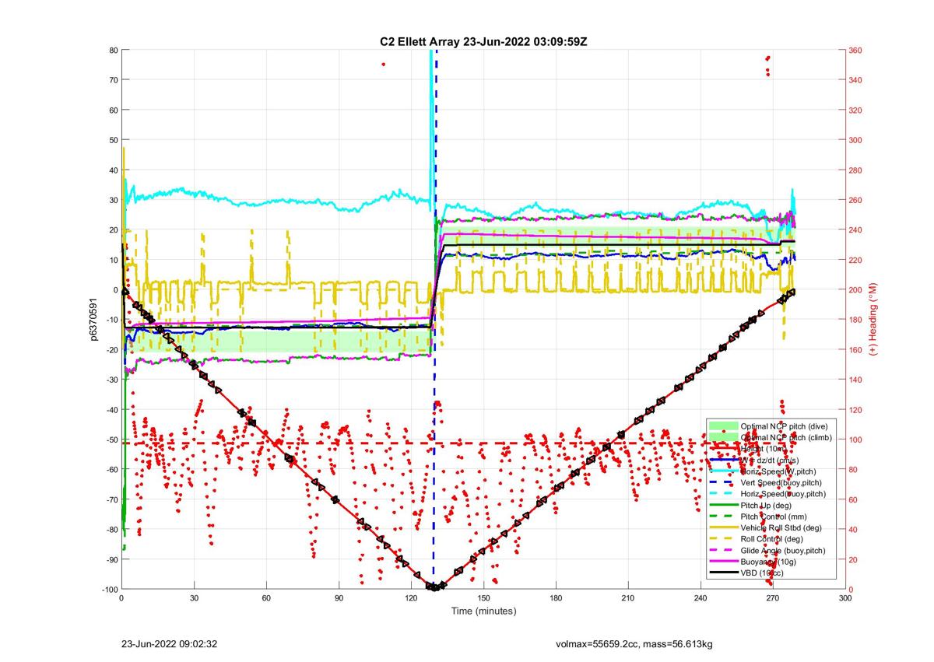The height and width of the screenshot is (662, 934).
Task: Click the left y-axis tick label "80"
Action: click(x=113, y=50)
